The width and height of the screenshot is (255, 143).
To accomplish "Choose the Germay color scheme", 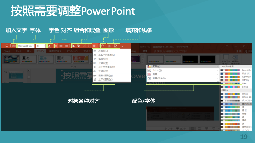I will coord(236,77).
